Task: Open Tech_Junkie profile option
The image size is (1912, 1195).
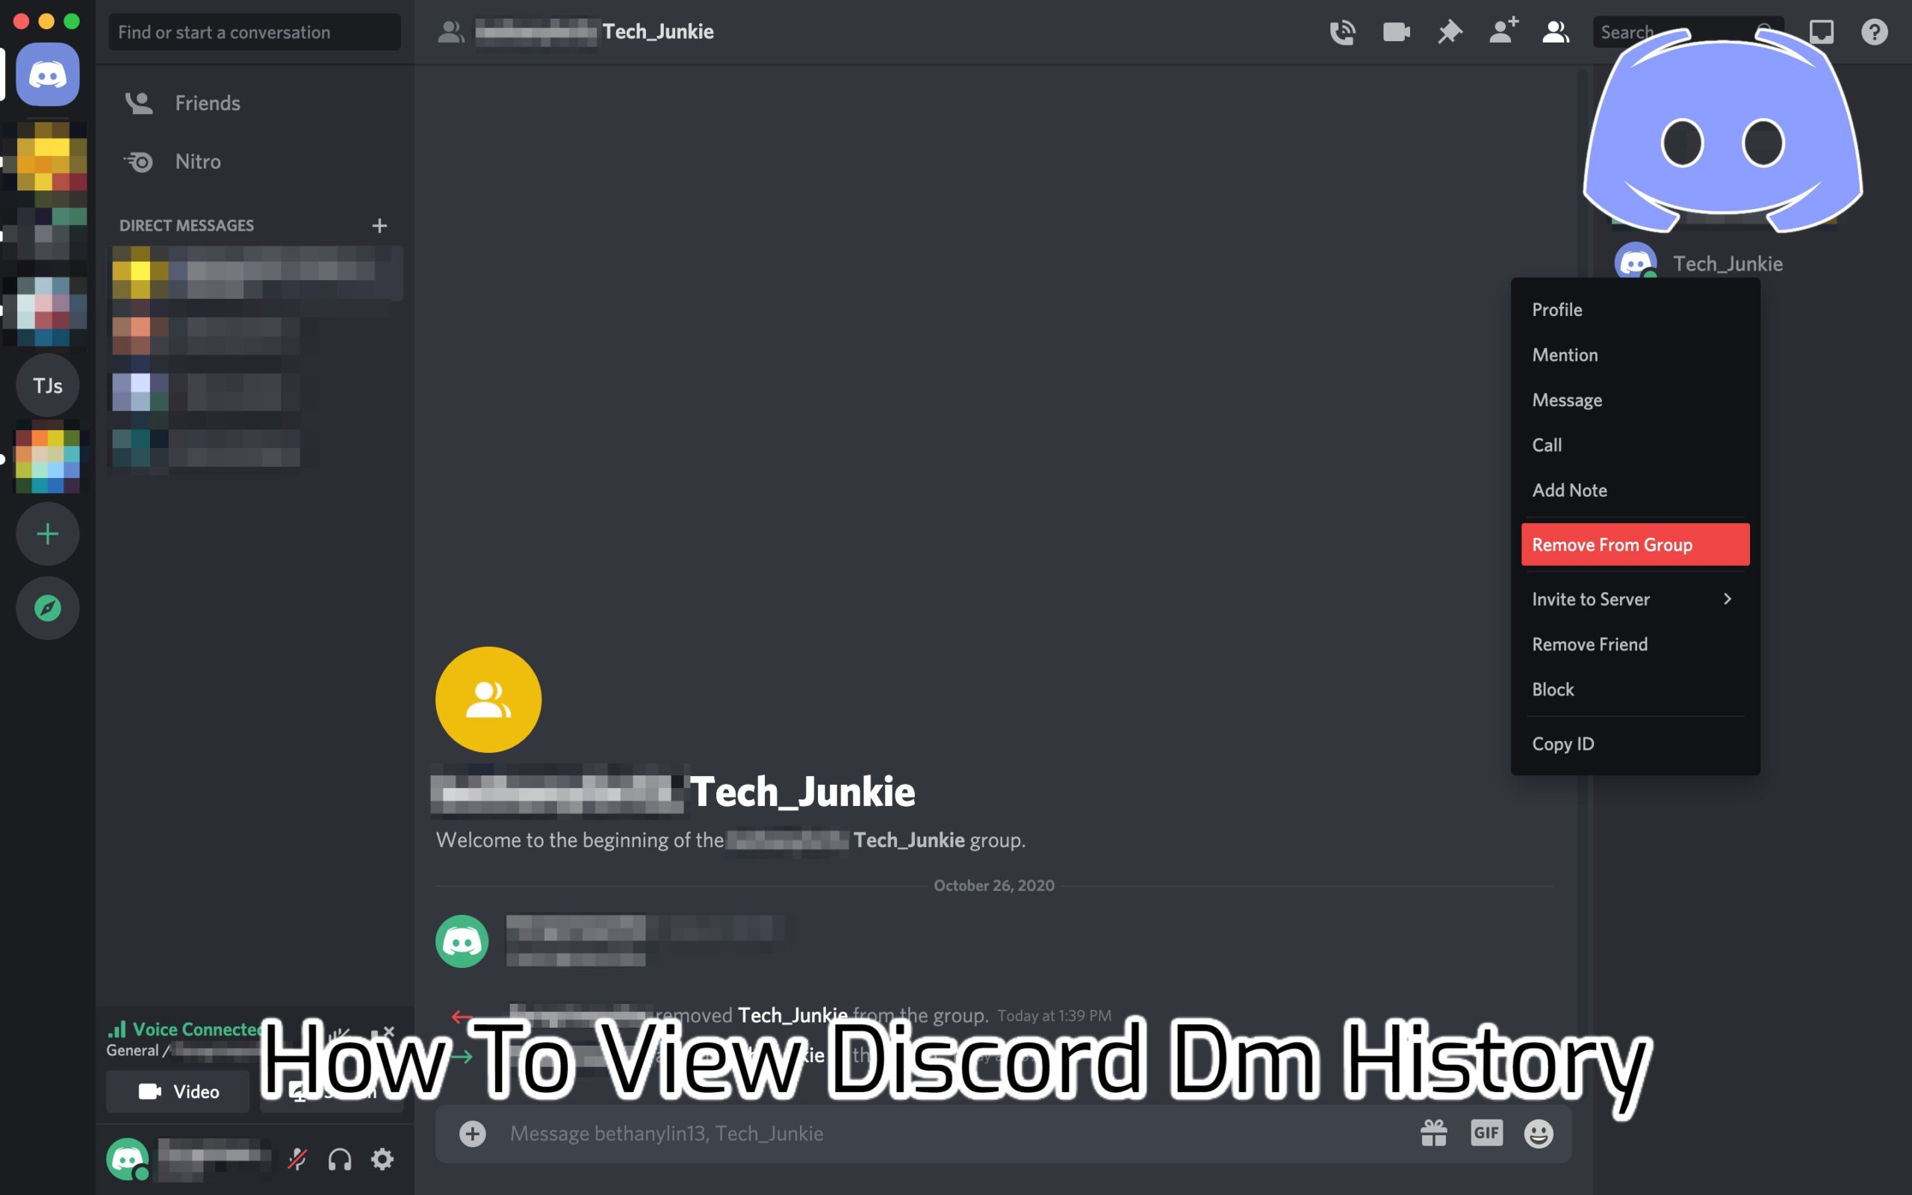Action: click(x=1556, y=310)
